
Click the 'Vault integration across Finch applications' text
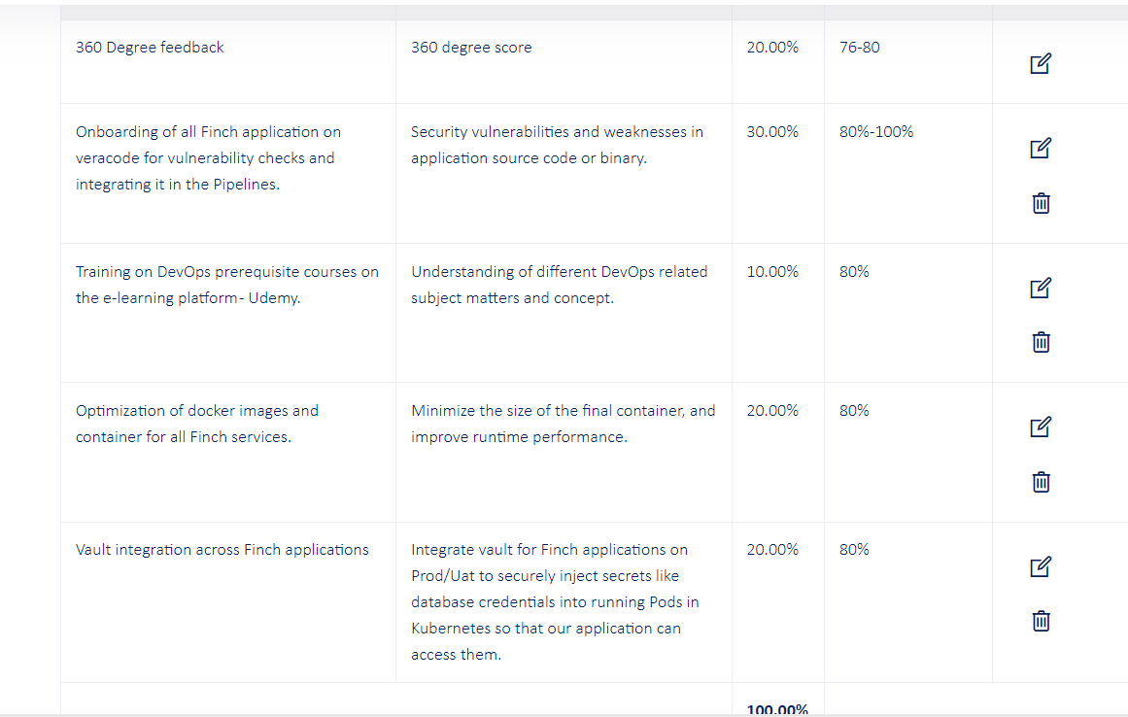[222, 550]
